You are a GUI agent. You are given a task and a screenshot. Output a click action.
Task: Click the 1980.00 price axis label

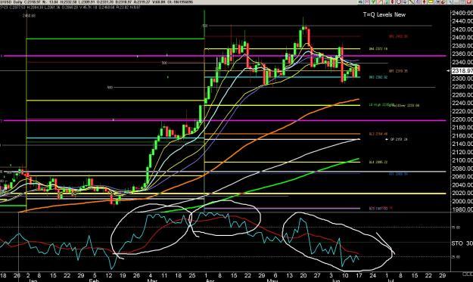pos(462,209)
